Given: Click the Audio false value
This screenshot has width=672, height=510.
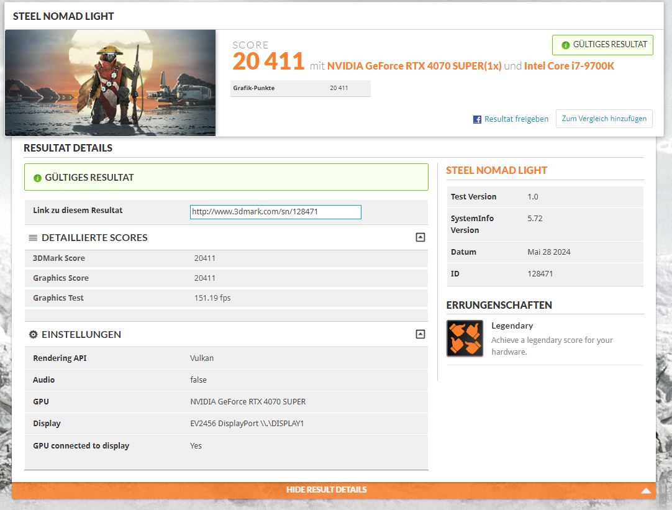Looking at the screenshot, I should point(198,380).
